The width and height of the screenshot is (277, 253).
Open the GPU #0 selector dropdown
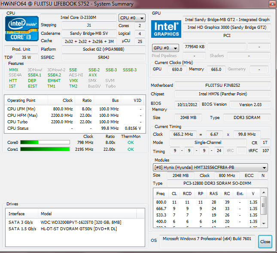point(165,48)
